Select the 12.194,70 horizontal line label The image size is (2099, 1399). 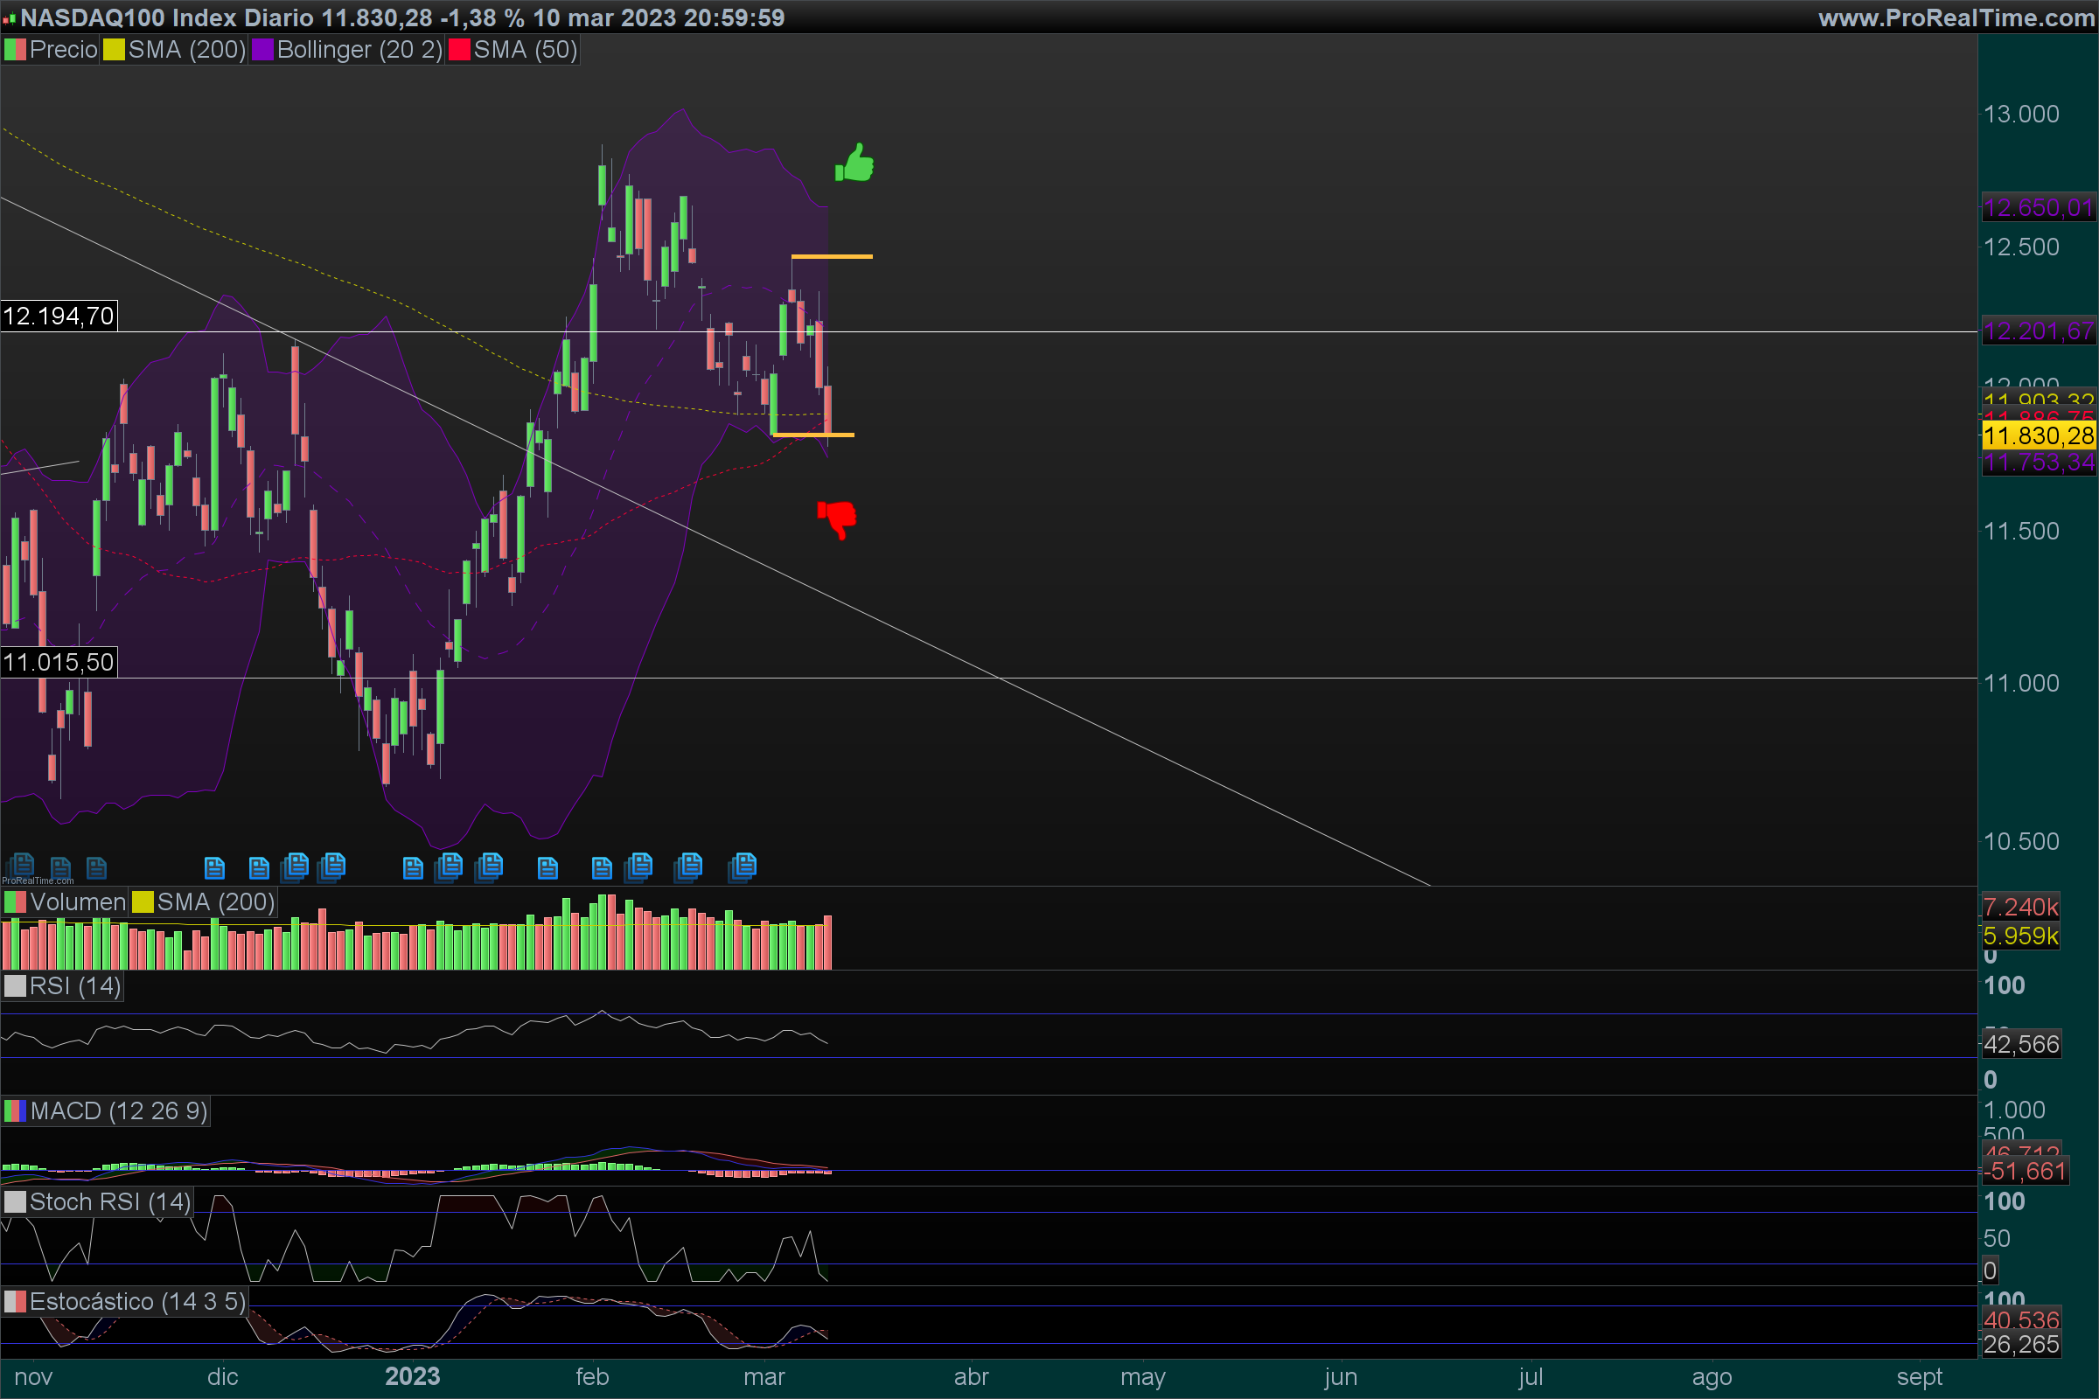coord(59,316)
